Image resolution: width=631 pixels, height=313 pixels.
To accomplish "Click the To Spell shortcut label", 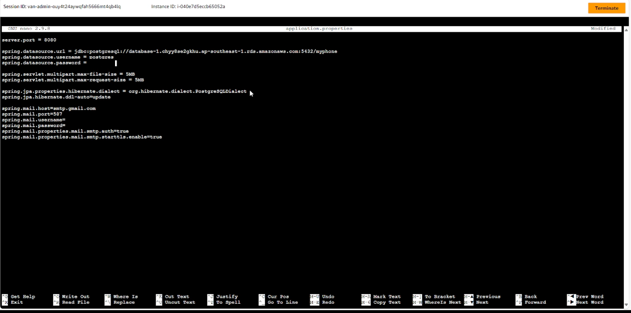I will (228, 302).
